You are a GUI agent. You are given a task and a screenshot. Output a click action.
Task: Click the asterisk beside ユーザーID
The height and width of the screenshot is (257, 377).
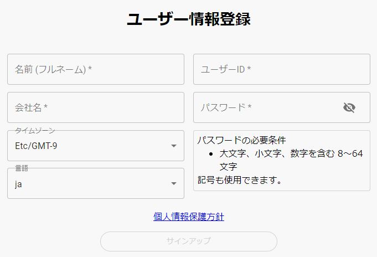249,68
